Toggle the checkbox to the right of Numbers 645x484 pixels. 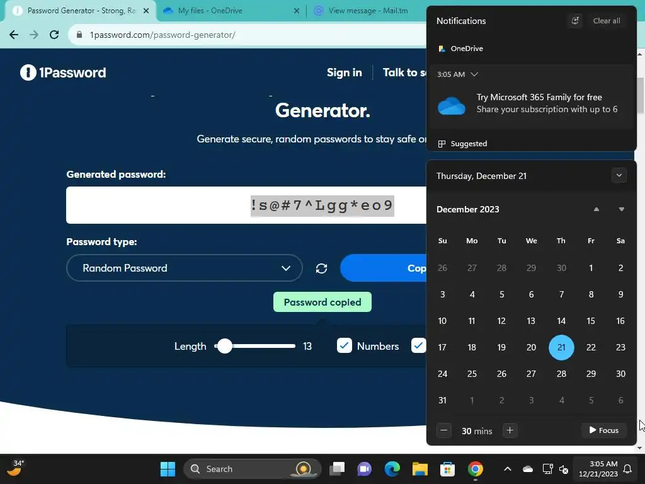pyautogui.click(x=418, y=346)
